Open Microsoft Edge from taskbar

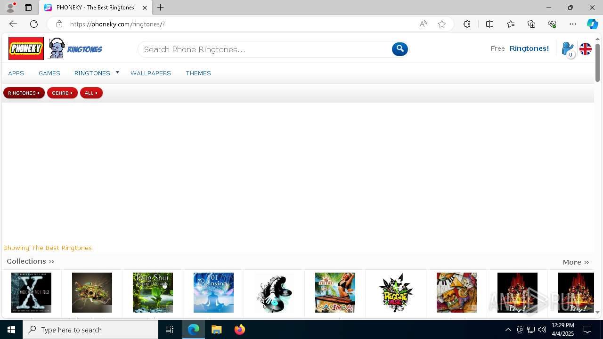tap(194, 330)
